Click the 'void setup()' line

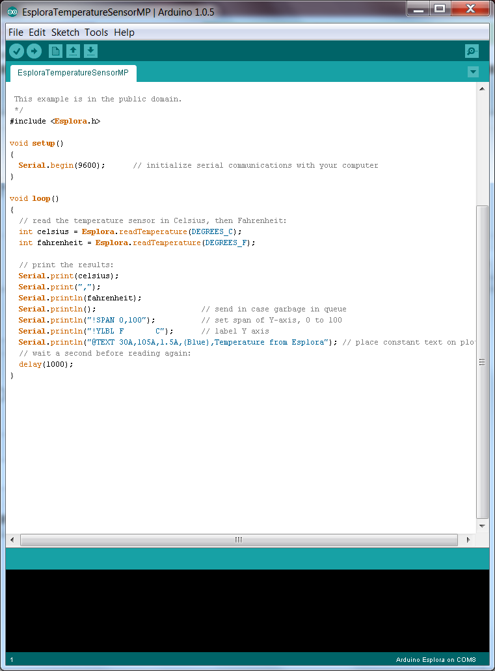pyautogui.click(x=36, y=143)
